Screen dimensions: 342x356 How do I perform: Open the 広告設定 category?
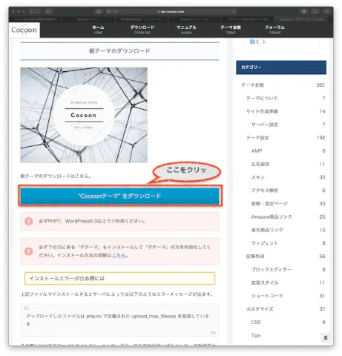tap(260, 164)
